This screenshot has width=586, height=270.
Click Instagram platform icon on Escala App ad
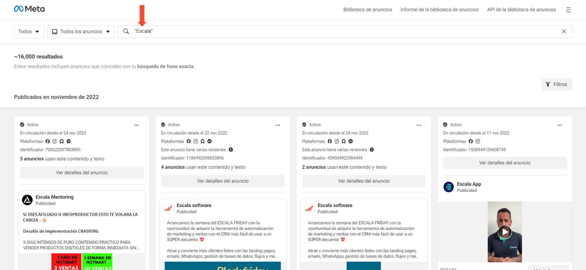pos(478,141)
